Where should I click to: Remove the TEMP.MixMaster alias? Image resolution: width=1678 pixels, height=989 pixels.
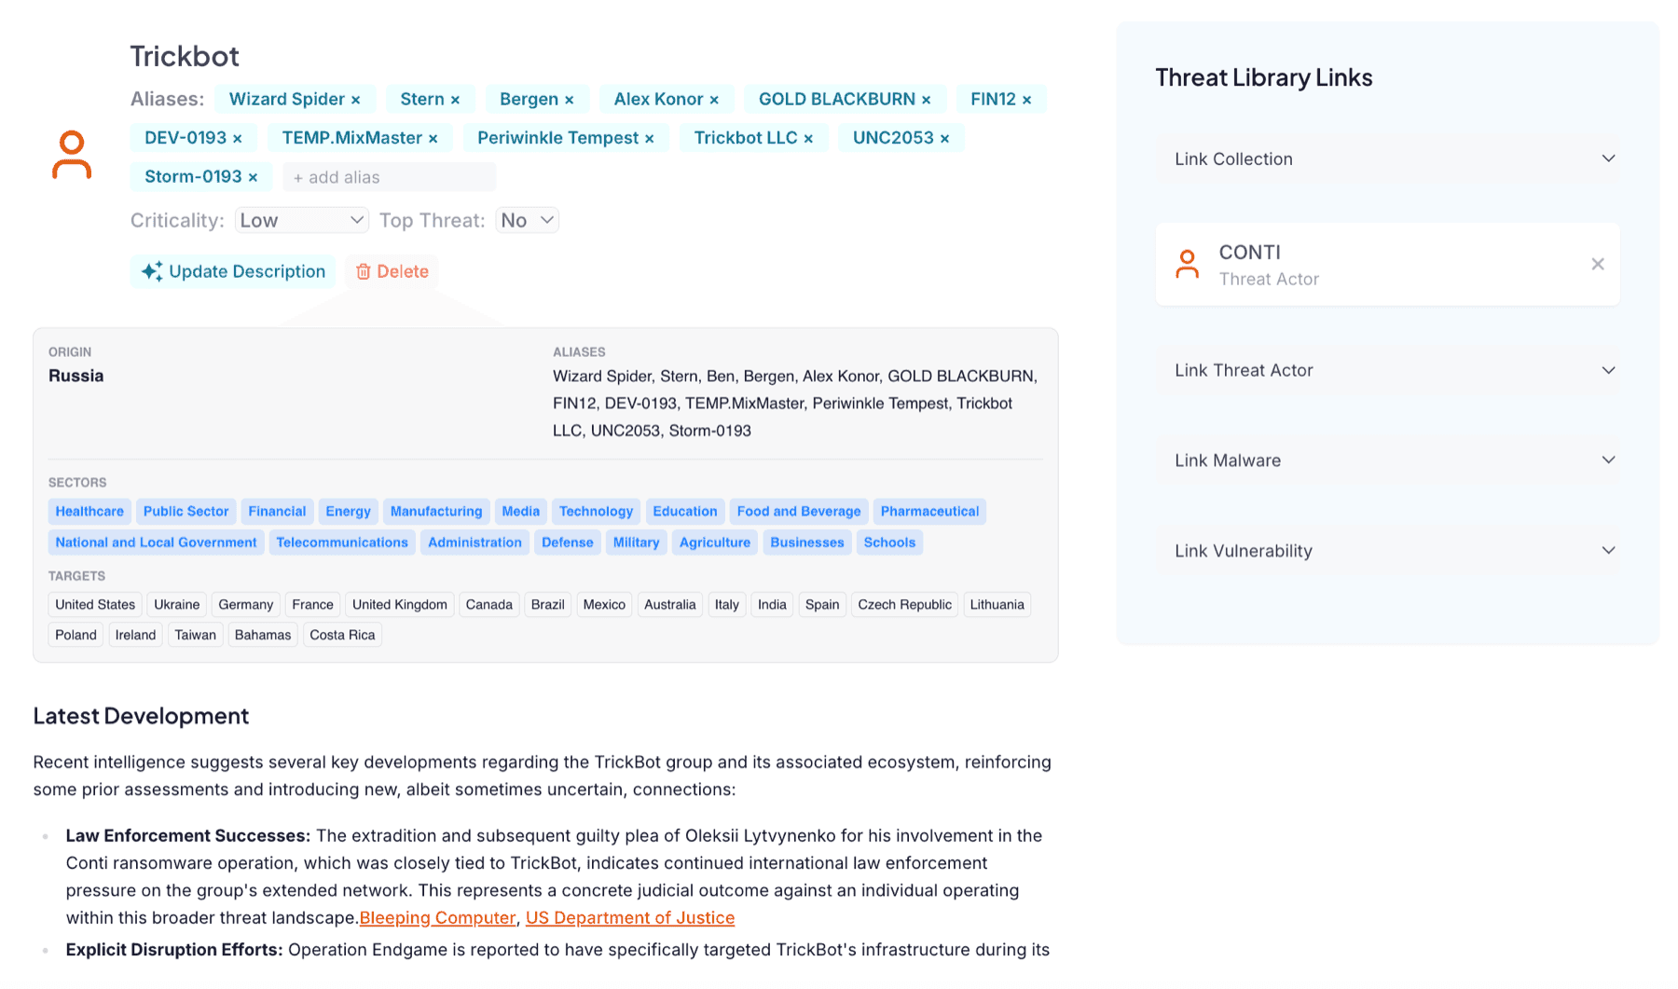[433, 139]
